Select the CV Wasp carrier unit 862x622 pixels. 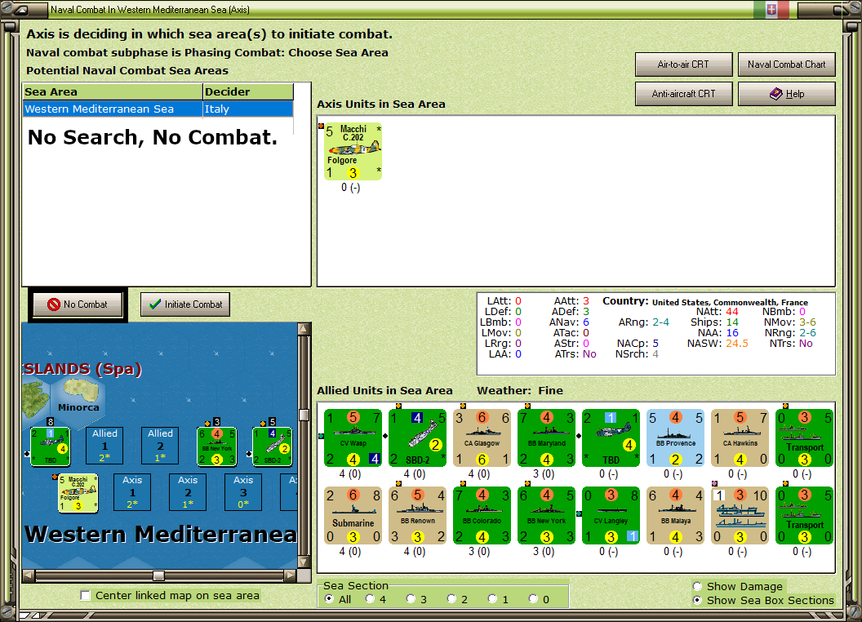click(353, 438)
